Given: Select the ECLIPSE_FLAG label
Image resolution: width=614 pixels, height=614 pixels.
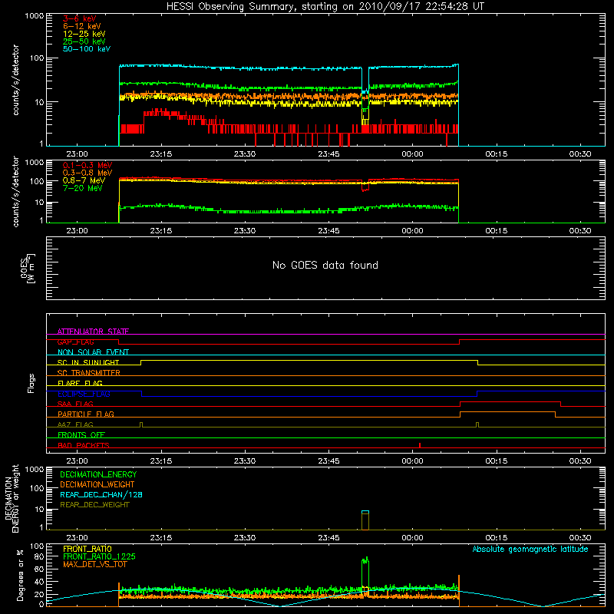Looking at the screenshot, I should coord(84,394).
